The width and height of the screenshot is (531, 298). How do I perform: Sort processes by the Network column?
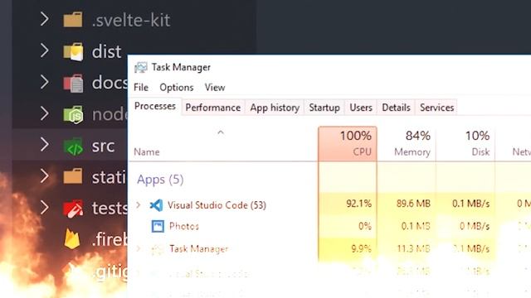click(x=513, y=143)
